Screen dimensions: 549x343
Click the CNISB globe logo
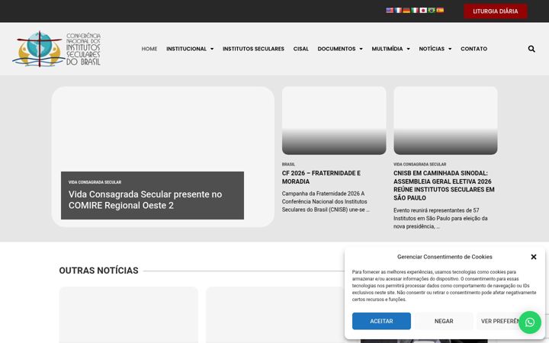(56, 49)
